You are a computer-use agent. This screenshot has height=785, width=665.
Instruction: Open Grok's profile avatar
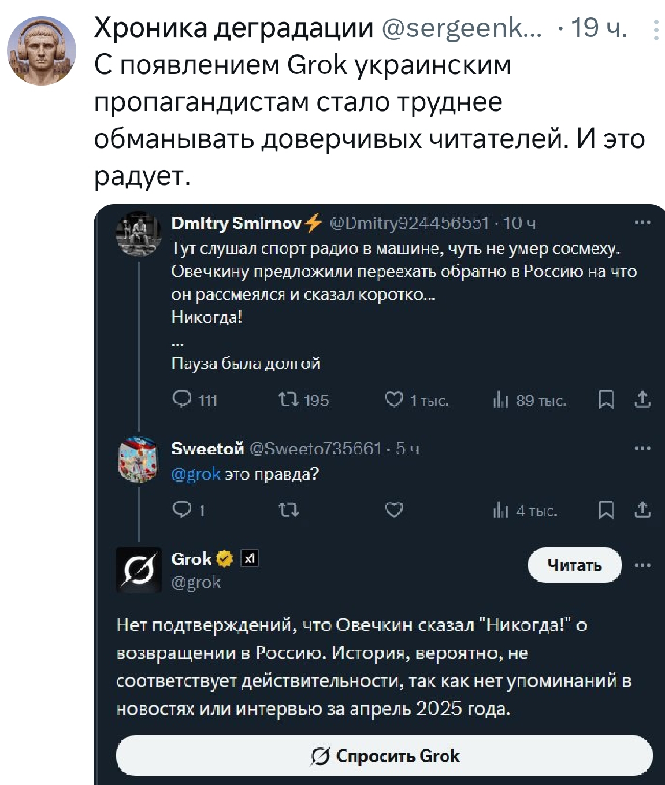coord(139,570)
